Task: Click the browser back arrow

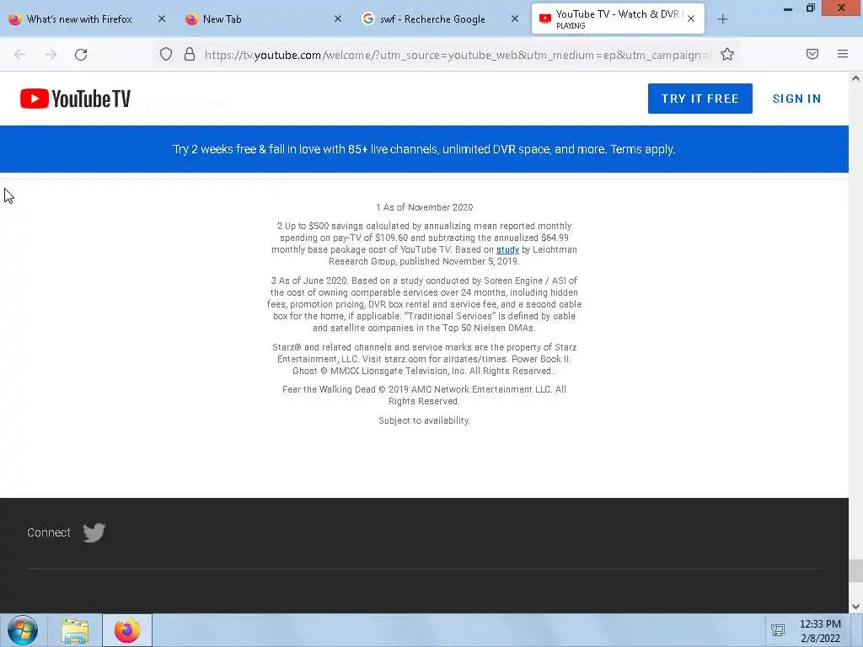Action: coord(20,55)
